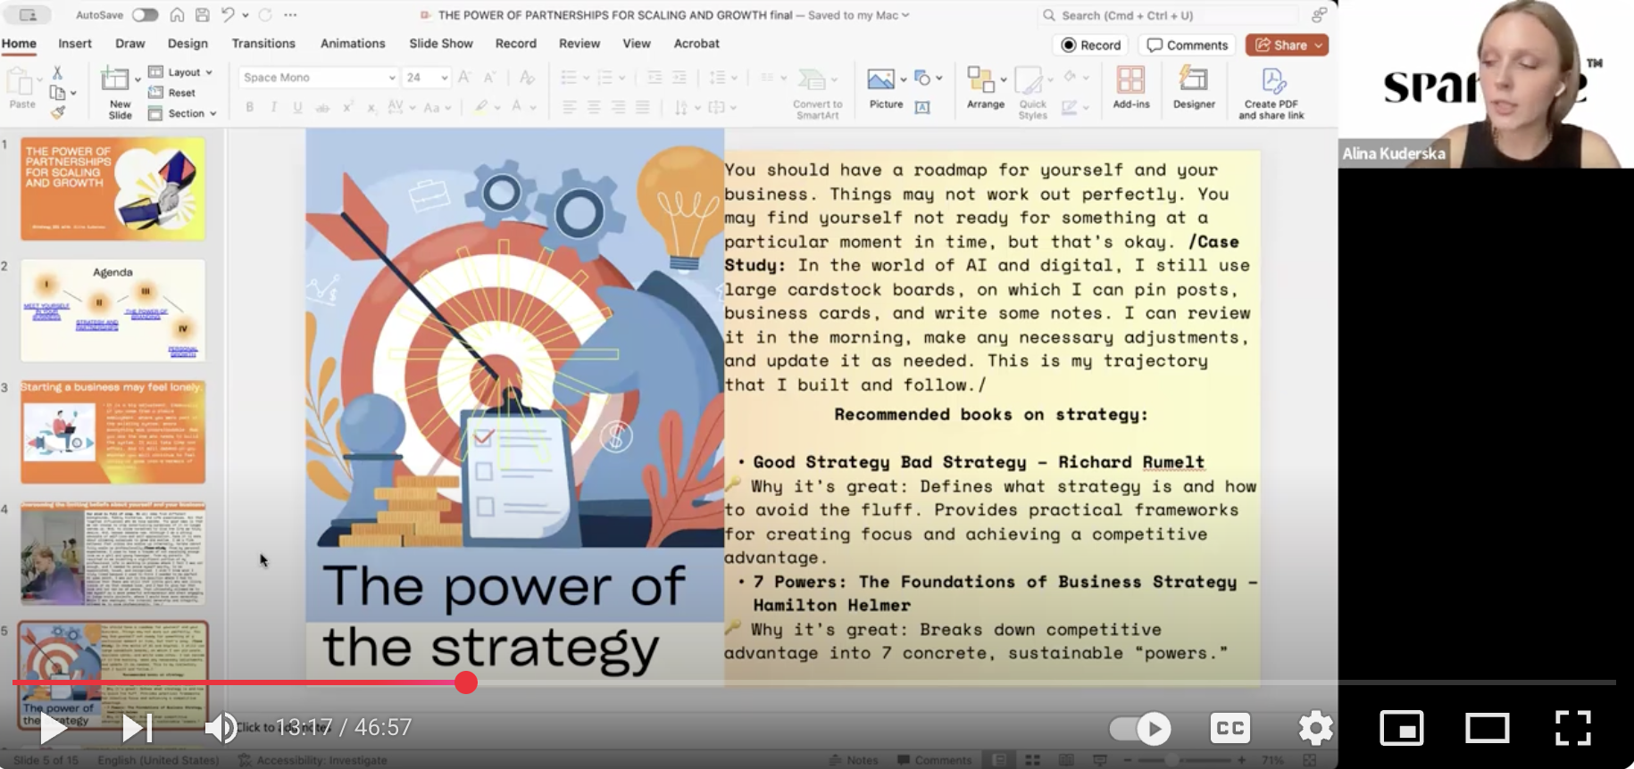Viewport: 1634px width, 769px height.
Task: Open the Draw ribbon tab
Action: coord(130,44)
